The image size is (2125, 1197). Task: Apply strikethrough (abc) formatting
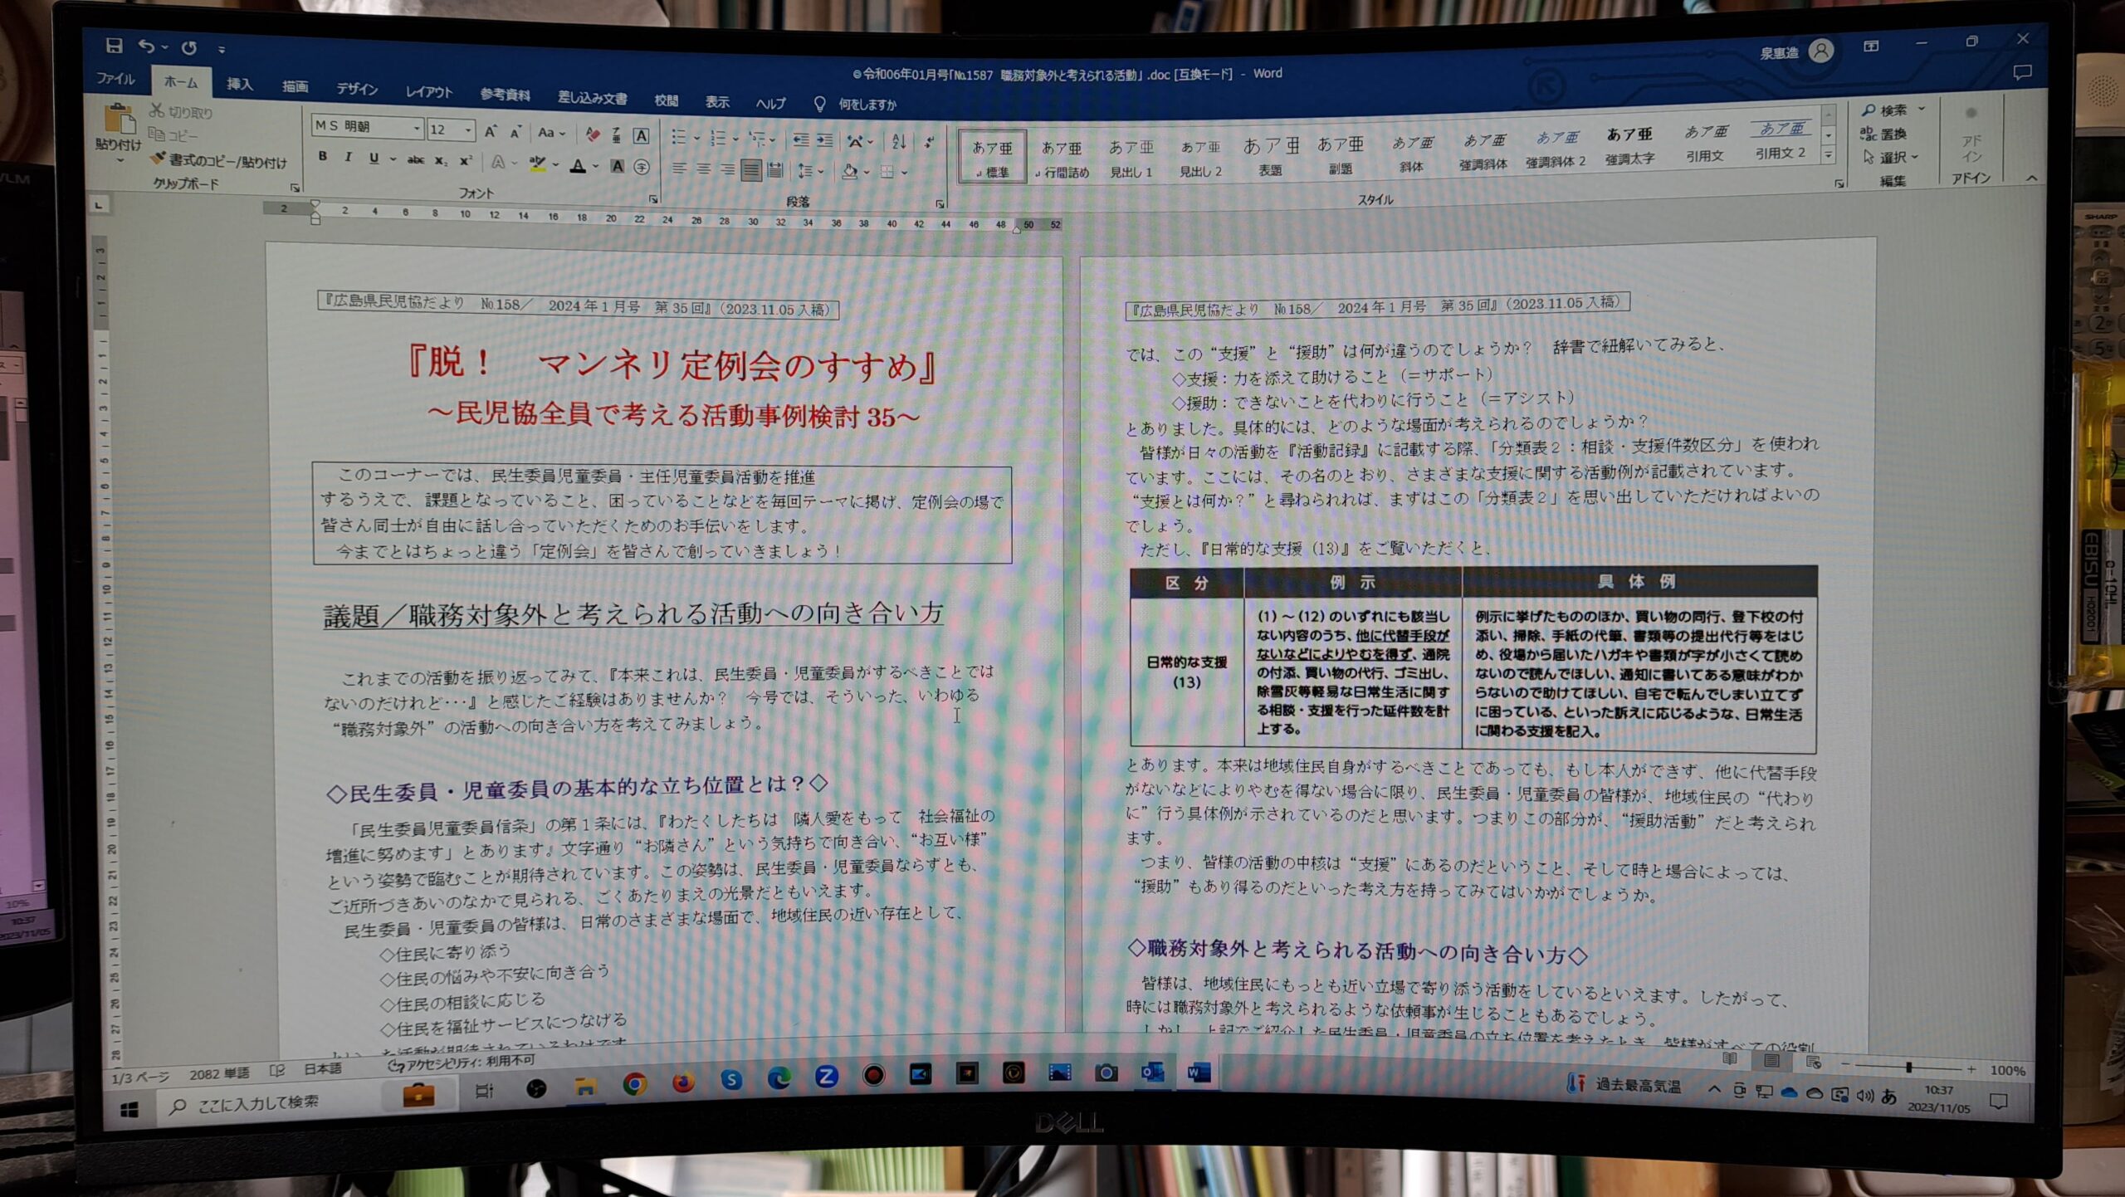pyautogui.click(x=416, y=160)
